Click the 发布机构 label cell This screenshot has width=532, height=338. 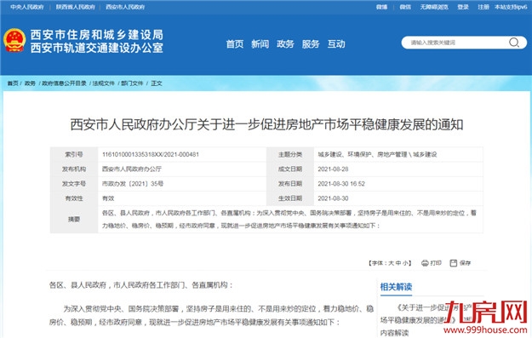74,169
